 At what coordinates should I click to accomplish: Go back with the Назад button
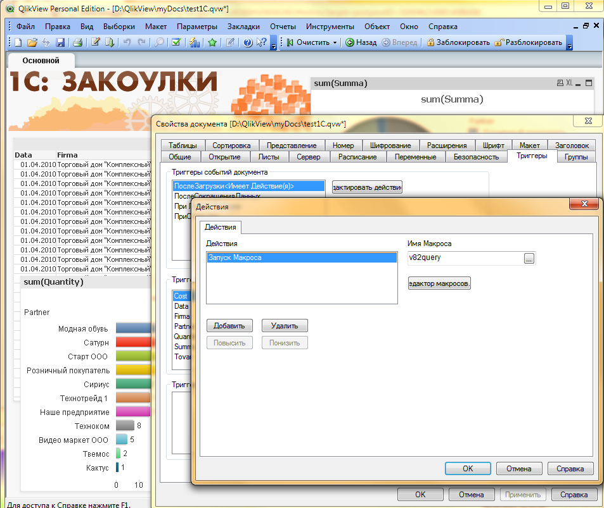pyautogui.click(x=361, y=42)
